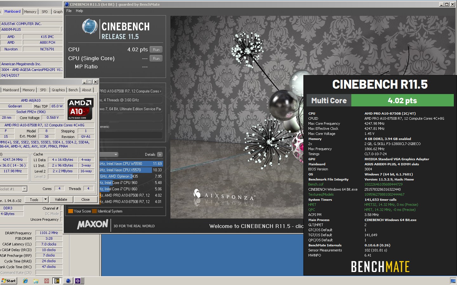Click the AMD A10 processor logo in CPU-Z

(x=80, y=109)
